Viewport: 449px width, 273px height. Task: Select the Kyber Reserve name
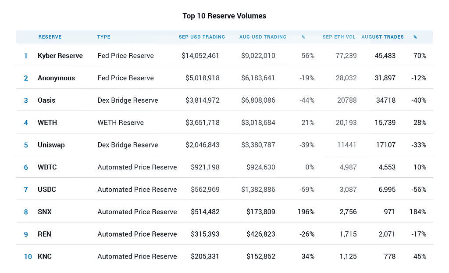coord(60,56)
